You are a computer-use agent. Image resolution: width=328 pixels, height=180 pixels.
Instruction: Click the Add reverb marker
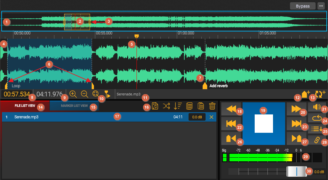click(x=205, y=86)
